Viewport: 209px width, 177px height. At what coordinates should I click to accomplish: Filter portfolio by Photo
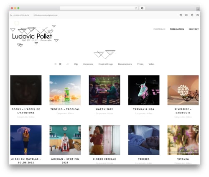pos(140,64)
